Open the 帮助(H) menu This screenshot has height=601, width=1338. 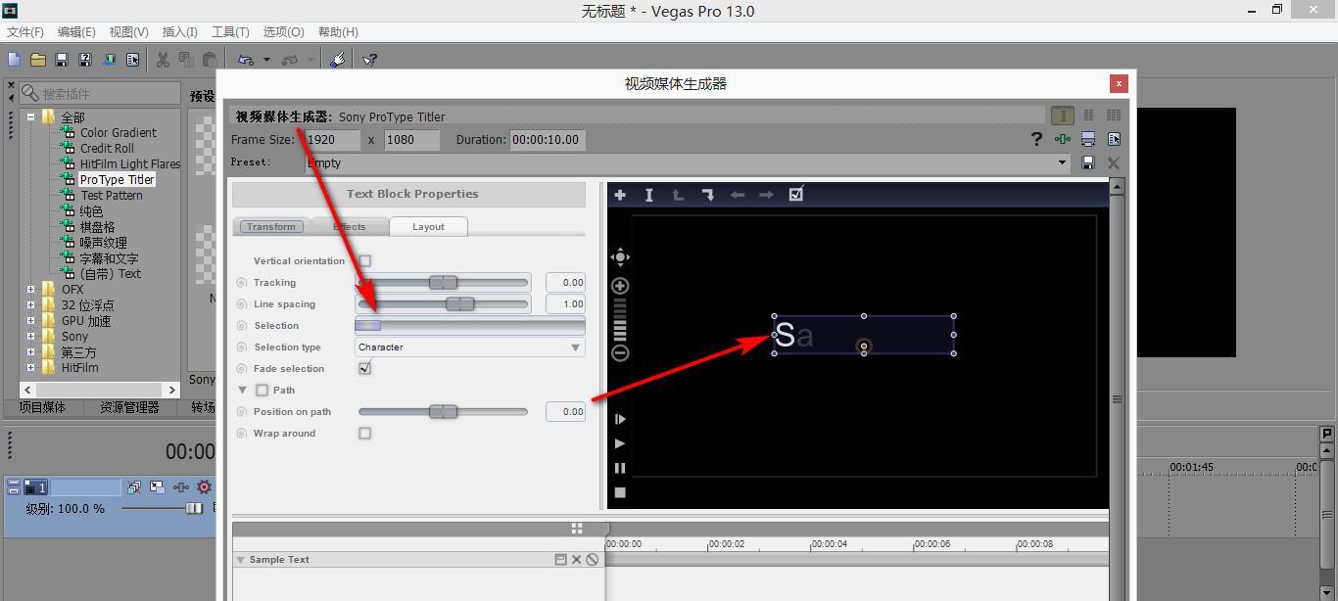[x=338, y=32]
